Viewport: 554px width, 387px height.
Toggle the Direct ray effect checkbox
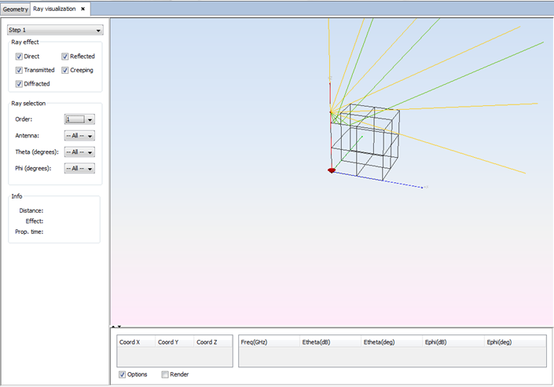coord(19,57)
